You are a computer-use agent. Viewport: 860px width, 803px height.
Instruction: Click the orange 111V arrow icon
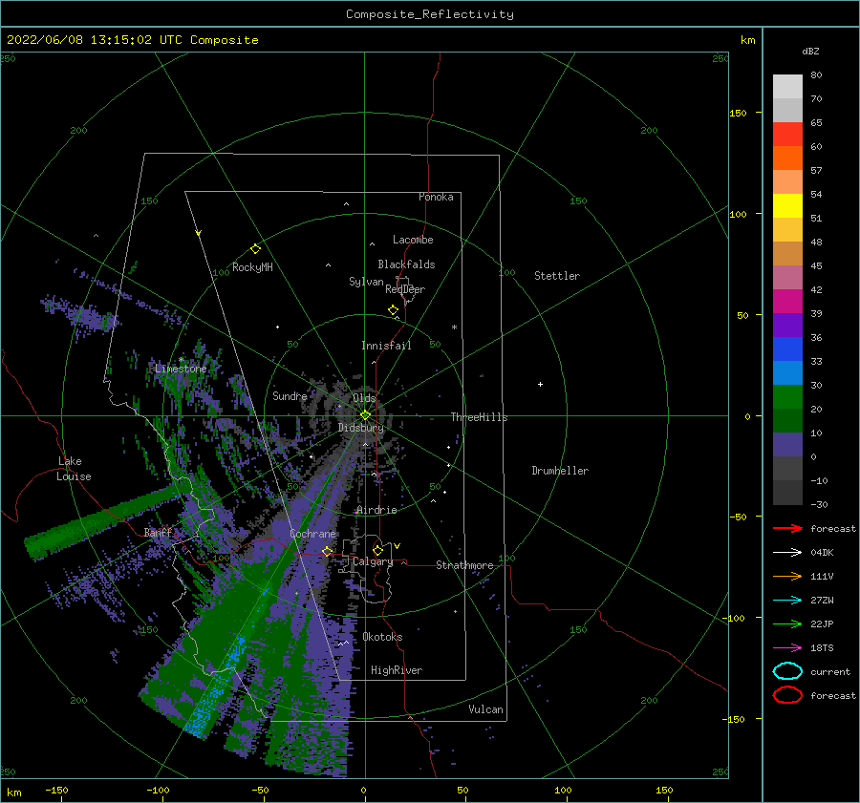pos(787,576)
